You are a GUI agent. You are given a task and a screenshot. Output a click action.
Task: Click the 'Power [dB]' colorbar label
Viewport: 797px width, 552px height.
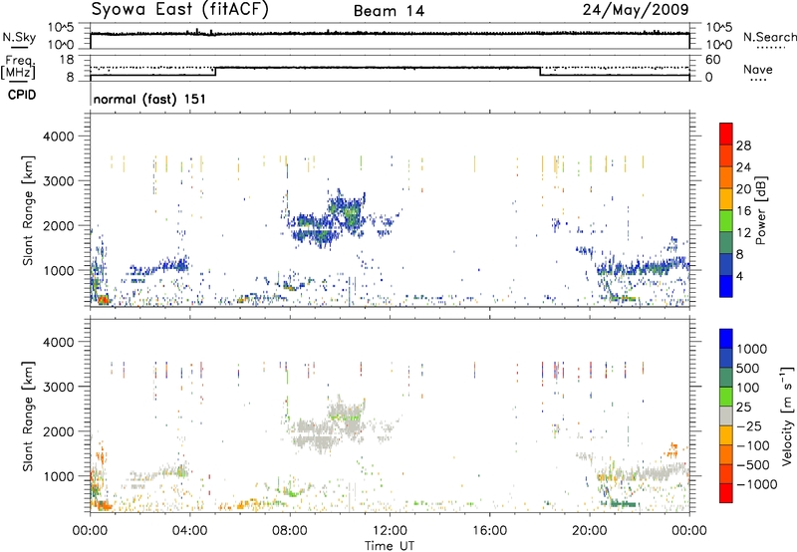tap(760, 210)
